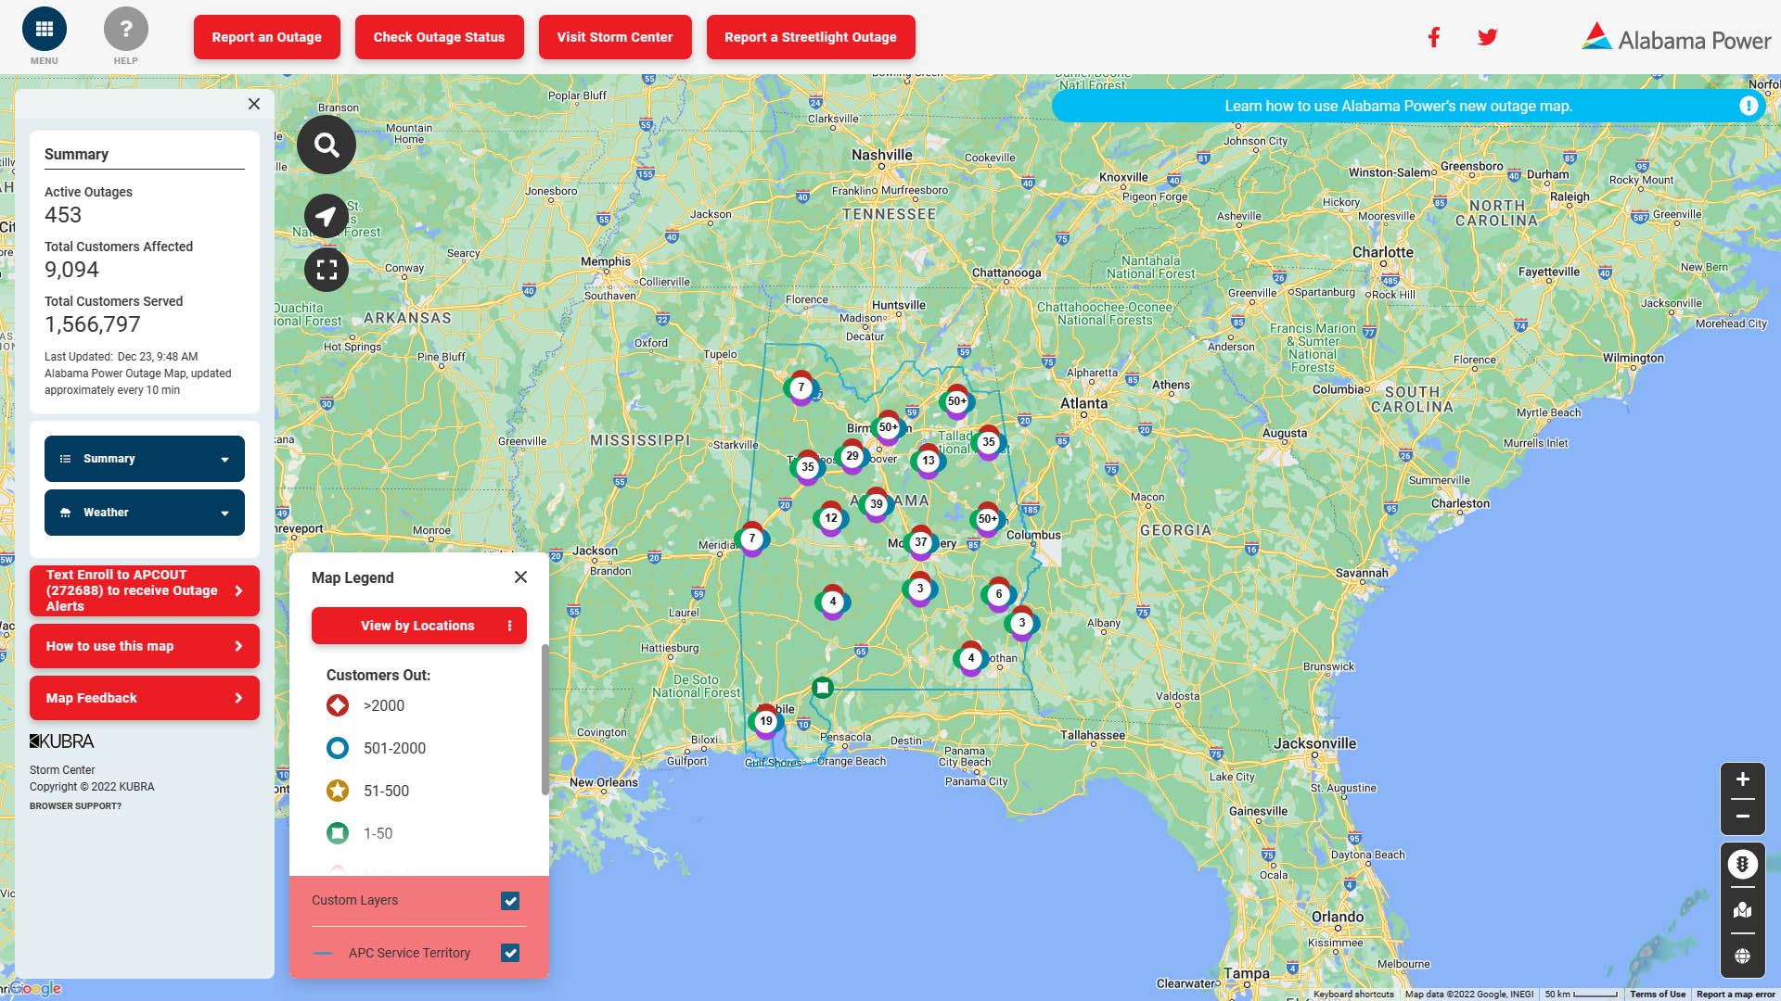Click the Help question mark icon
This screenshot has height=1001, width=1781.
click(125, 30)
